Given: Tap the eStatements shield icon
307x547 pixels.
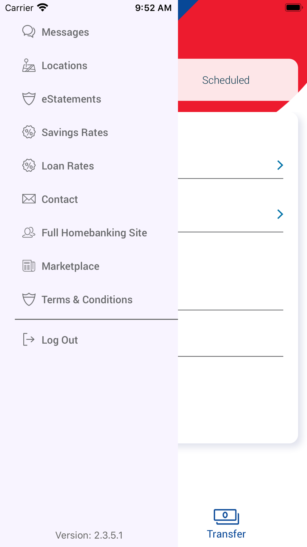Looking at the screenshot, I should [x=29, y=99].
